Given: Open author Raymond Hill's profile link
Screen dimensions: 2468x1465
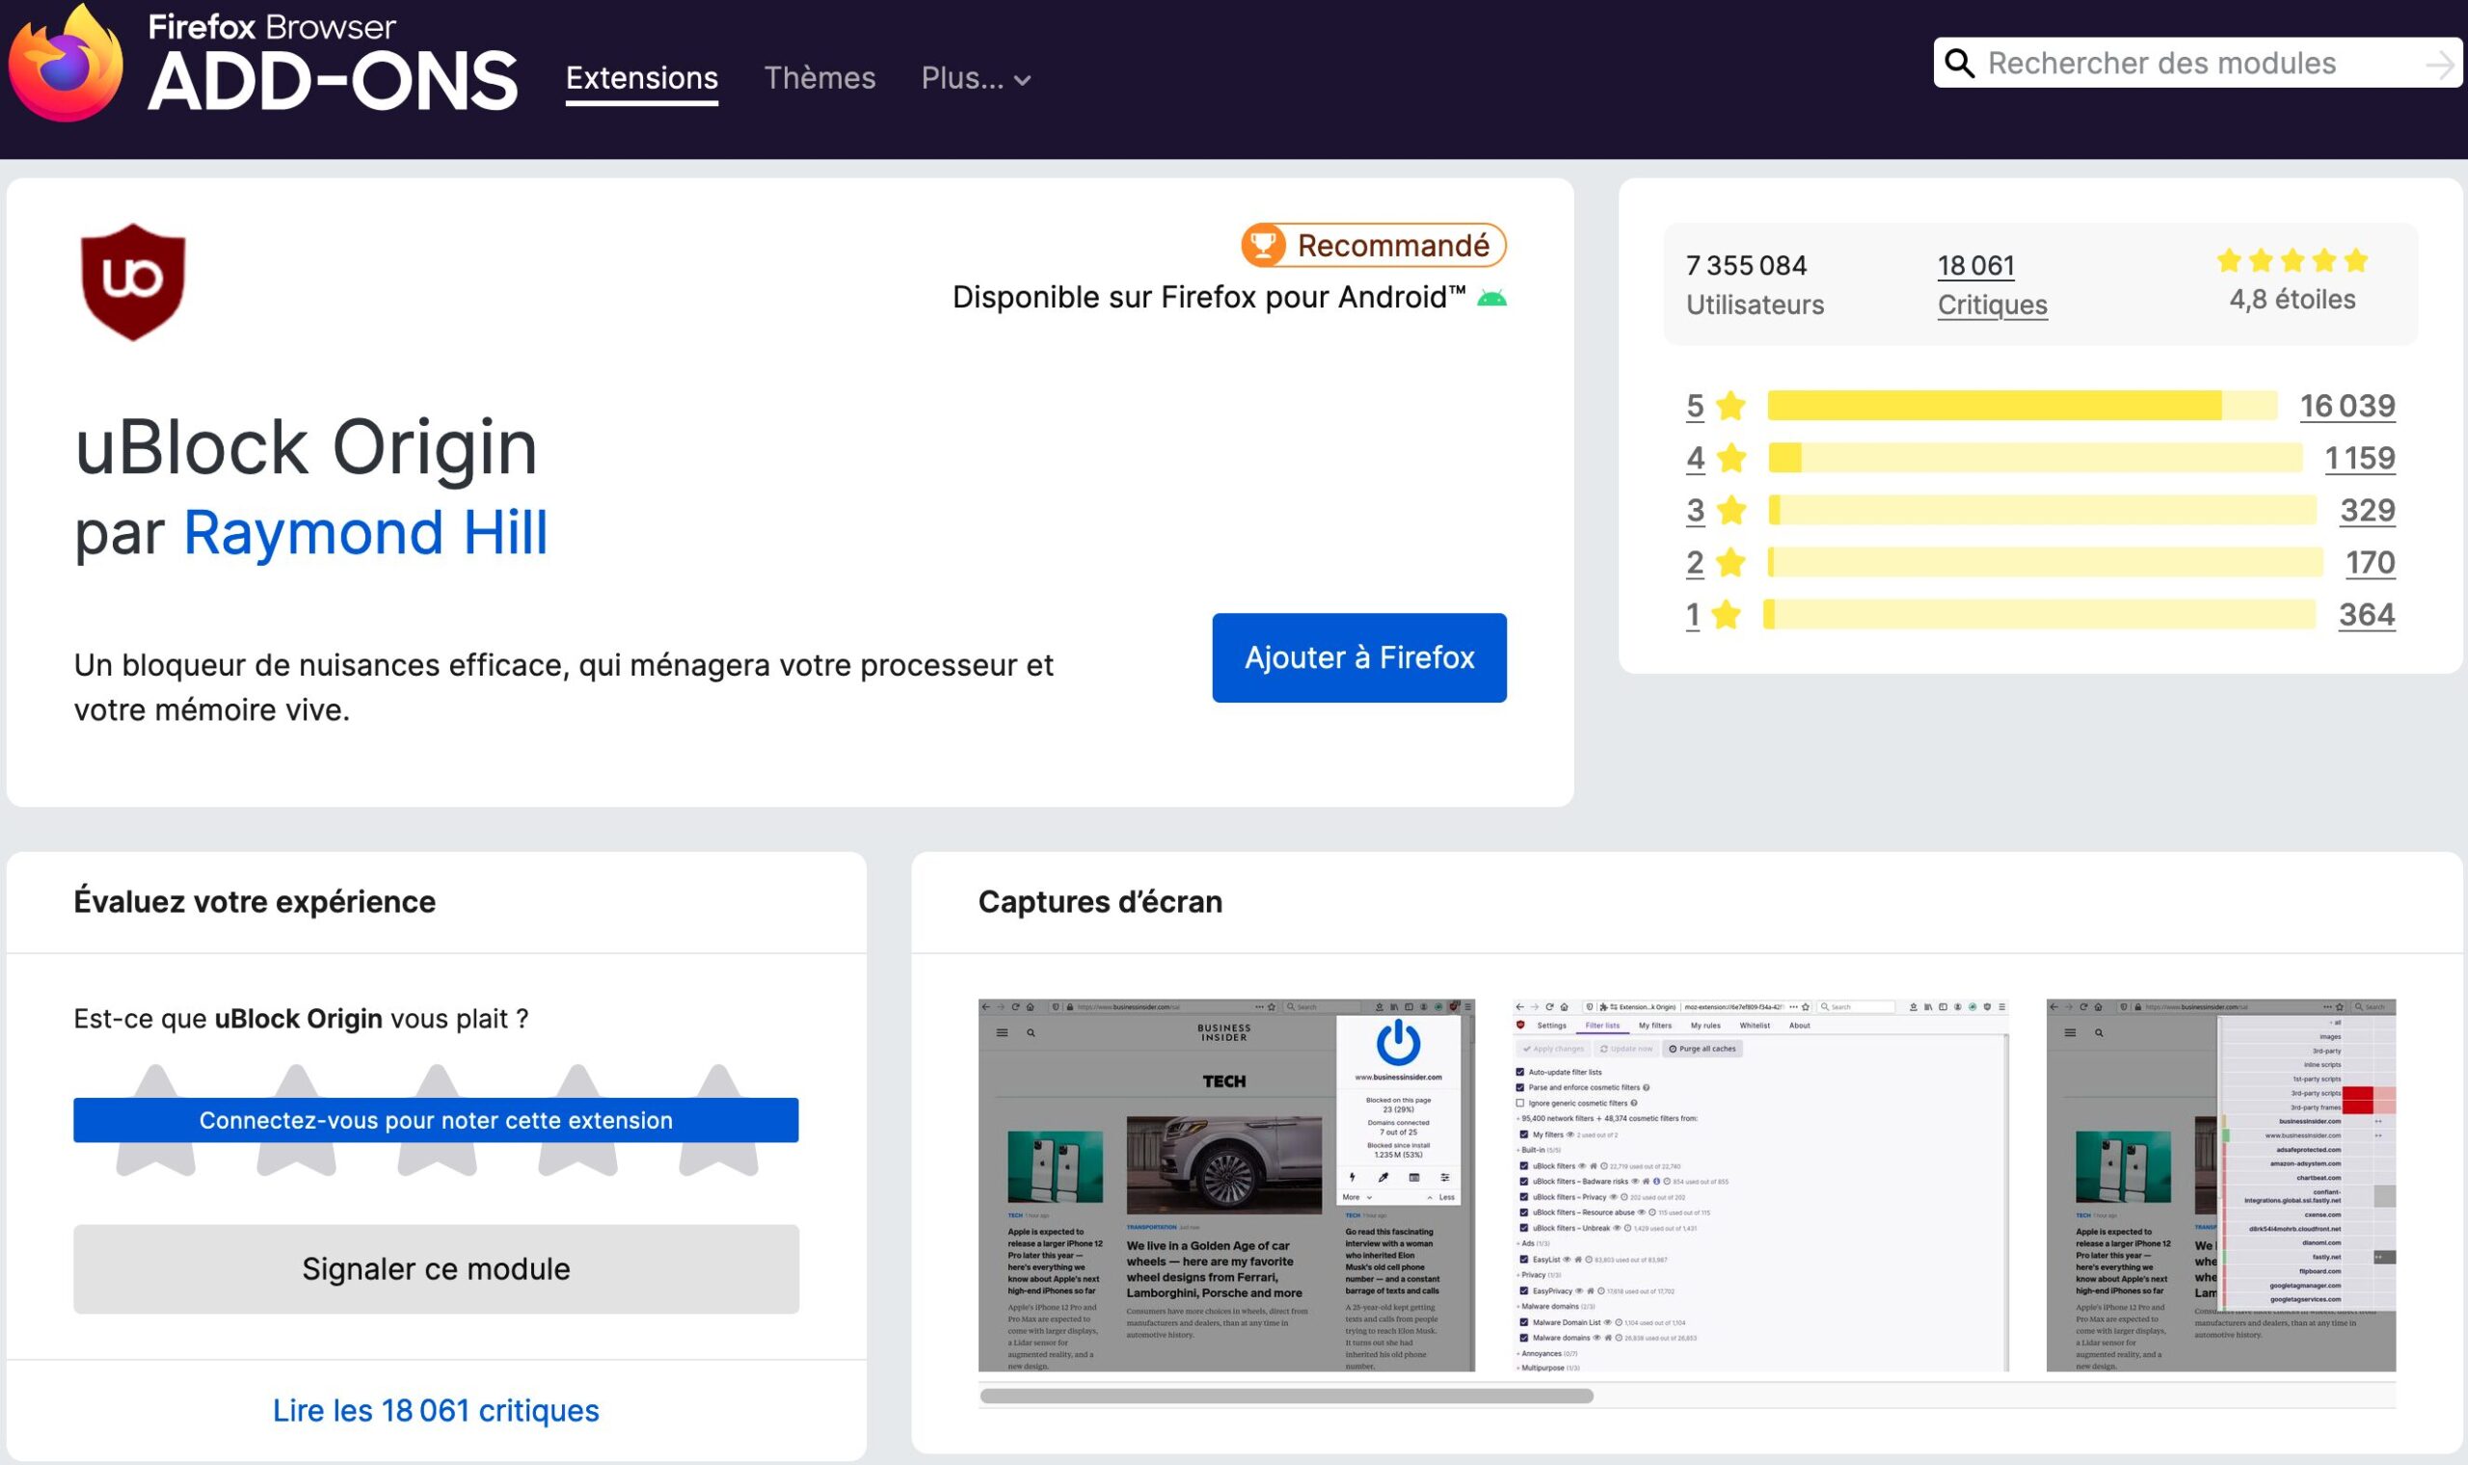Looking at the screenshot, I should point(365,533).
